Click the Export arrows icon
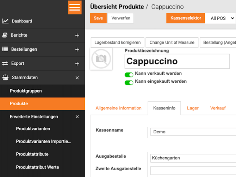 pyautogui.click(x=5, y=63)
